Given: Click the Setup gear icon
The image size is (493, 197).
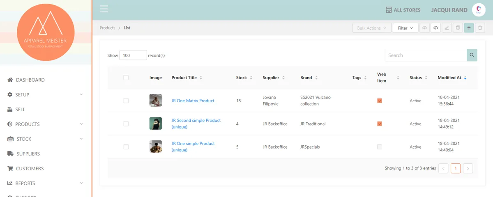Looking at the screenshot, I should click(10, 94).
